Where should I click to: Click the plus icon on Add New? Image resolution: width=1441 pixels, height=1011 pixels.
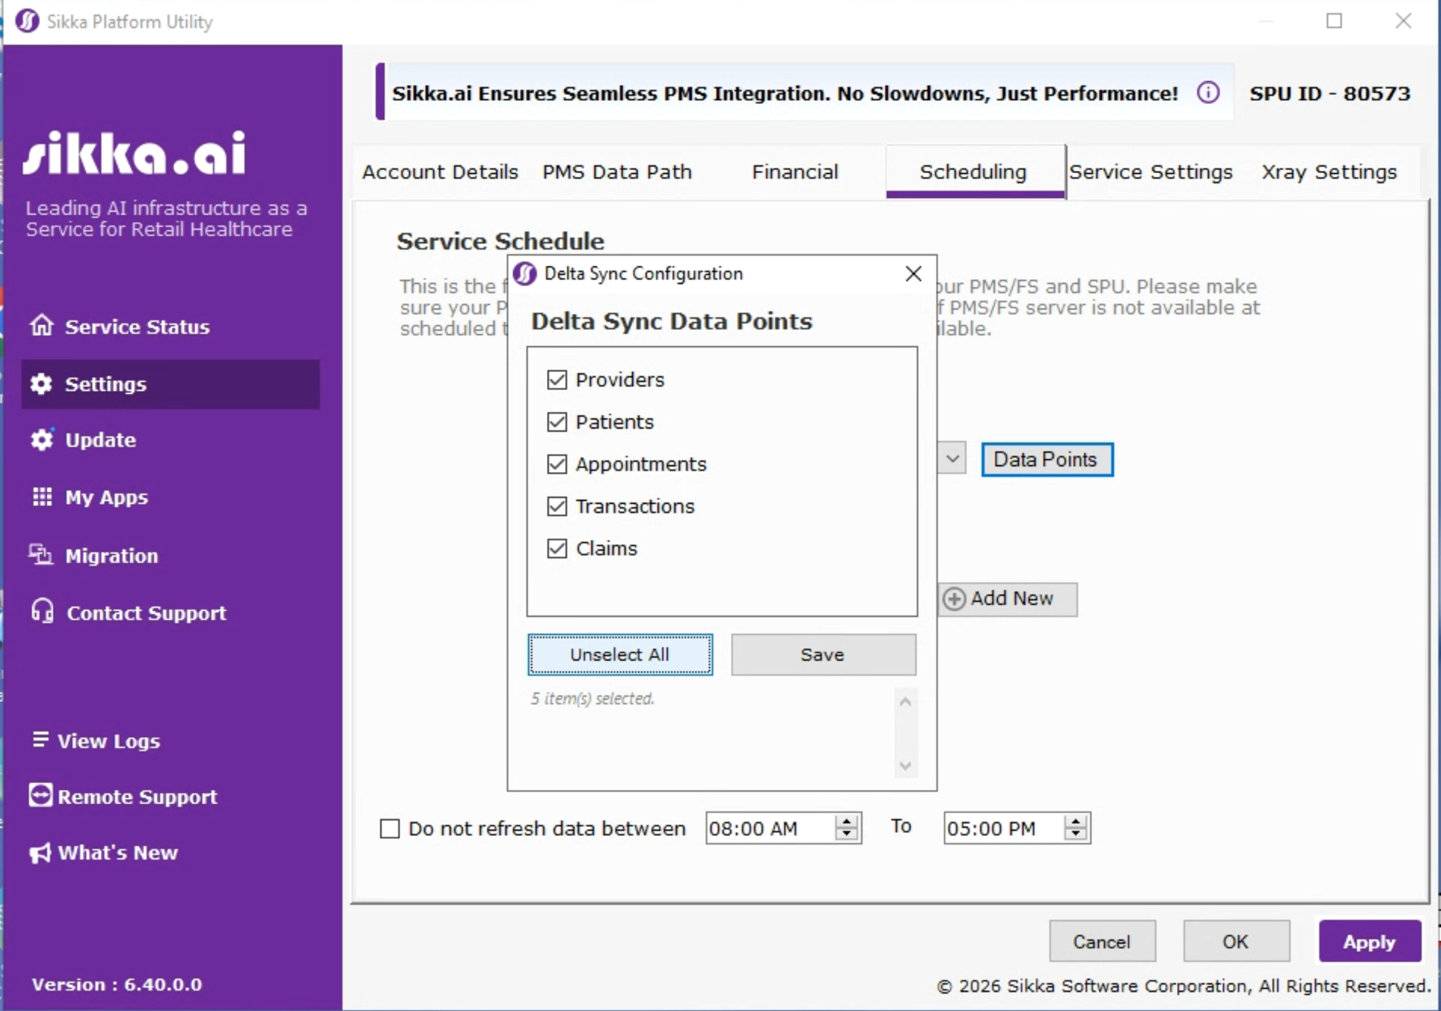(x=954, y=598)
